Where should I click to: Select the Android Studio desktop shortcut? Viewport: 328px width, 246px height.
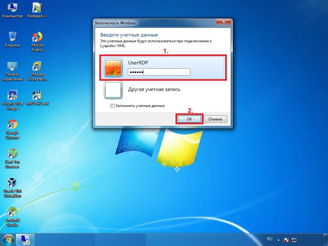pyautogui.click(x=12, y=217)
